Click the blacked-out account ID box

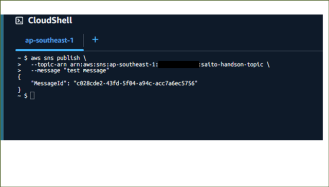click(x=179, y=65)
